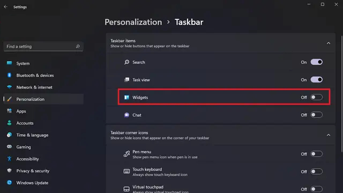Screen dimensions: 343x193
Task: Click the Find a setting search box
Action: coord(43,47)
